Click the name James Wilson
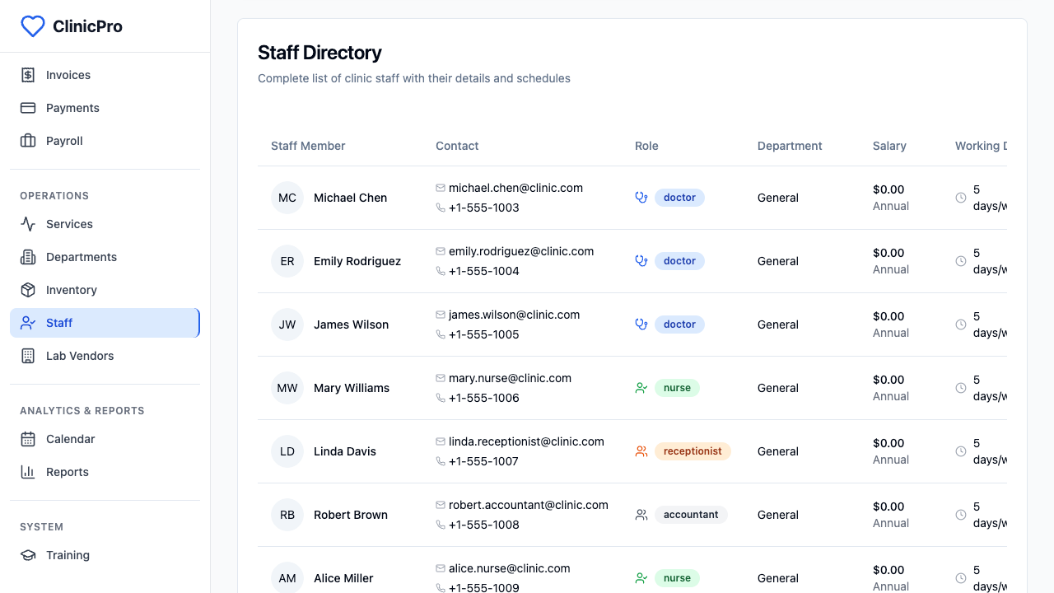The height and width of the screenshot is (593, 1054). click(x=351, y=325)
